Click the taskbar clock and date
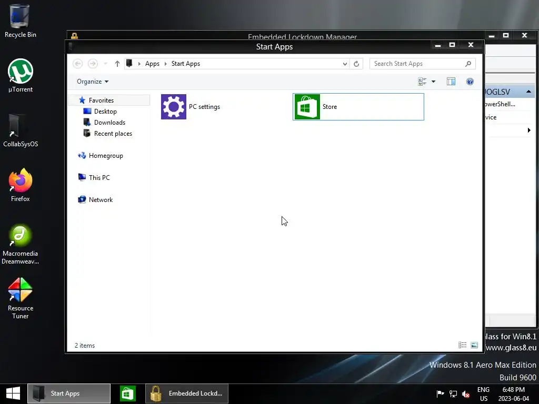 pos(514,394)
